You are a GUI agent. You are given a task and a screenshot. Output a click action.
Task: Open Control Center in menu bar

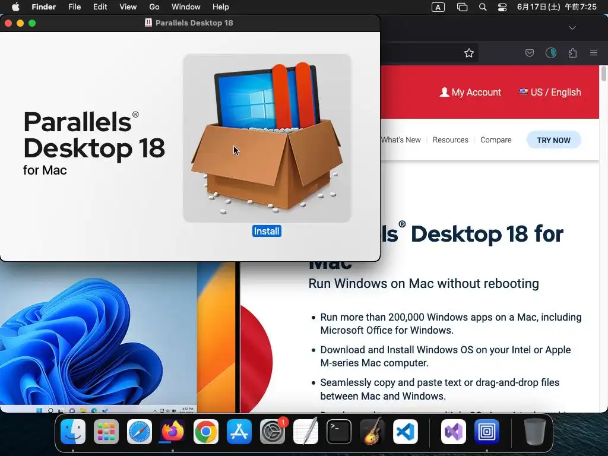[502, 7]
